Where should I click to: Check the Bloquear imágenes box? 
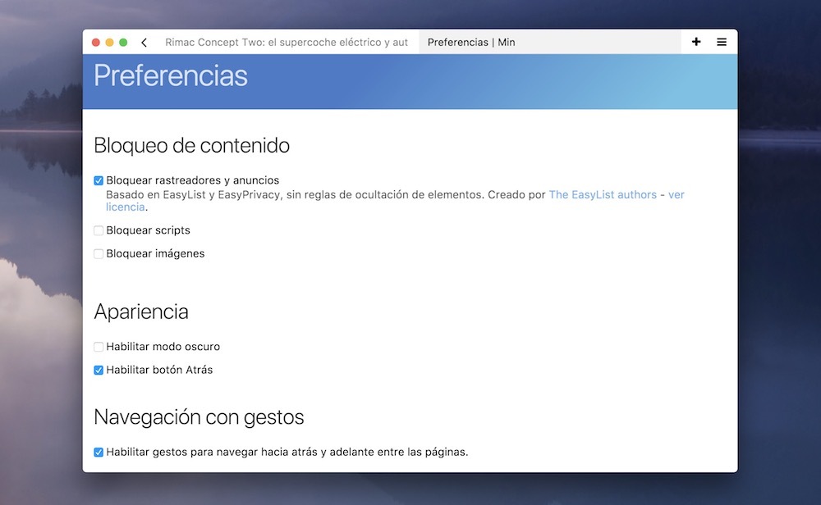99,253
